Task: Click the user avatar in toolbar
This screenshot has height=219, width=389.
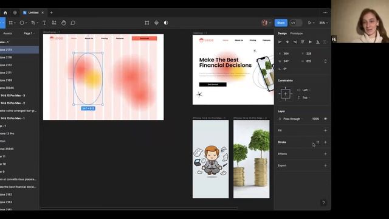Action: pos(264,23)
